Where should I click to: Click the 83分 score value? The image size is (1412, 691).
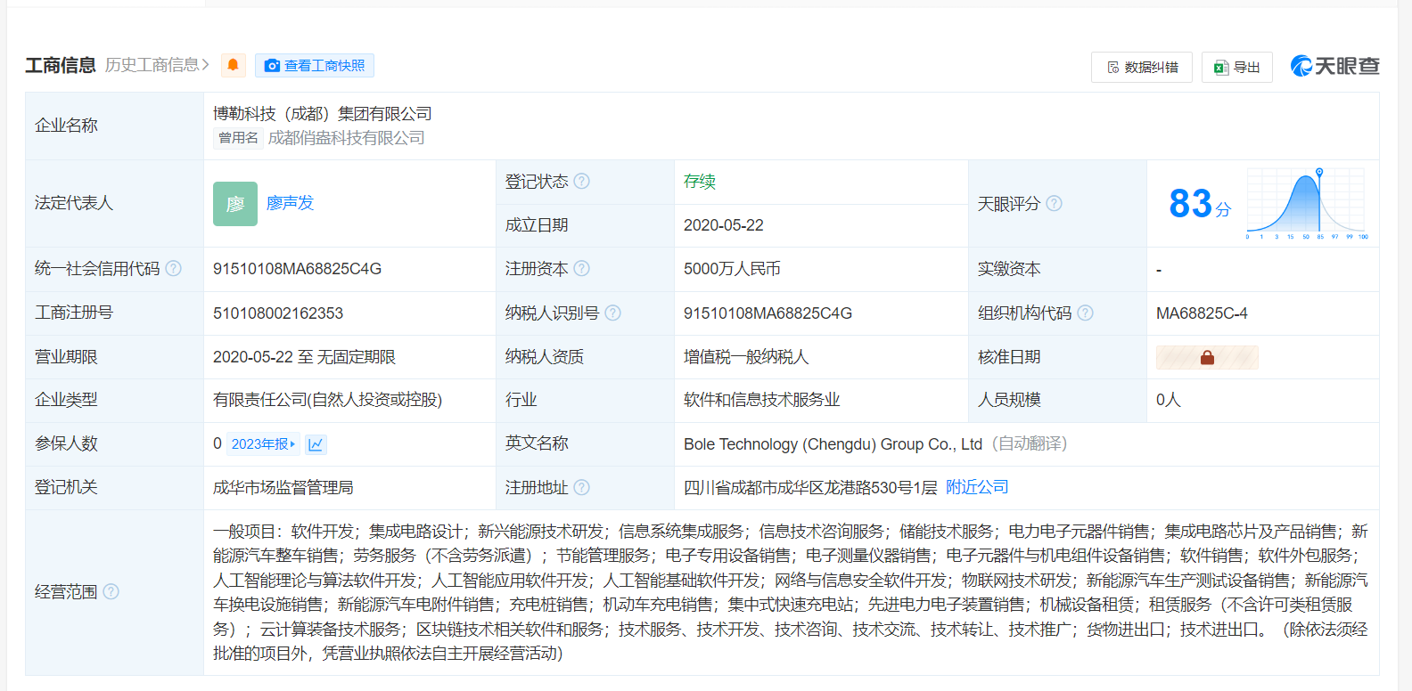1200,204
